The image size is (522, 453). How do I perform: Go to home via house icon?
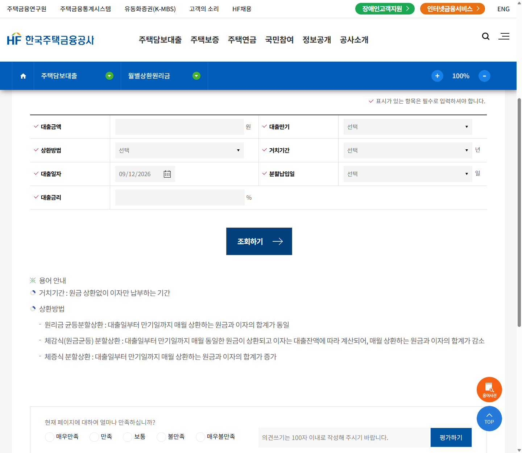click(23, 76)
